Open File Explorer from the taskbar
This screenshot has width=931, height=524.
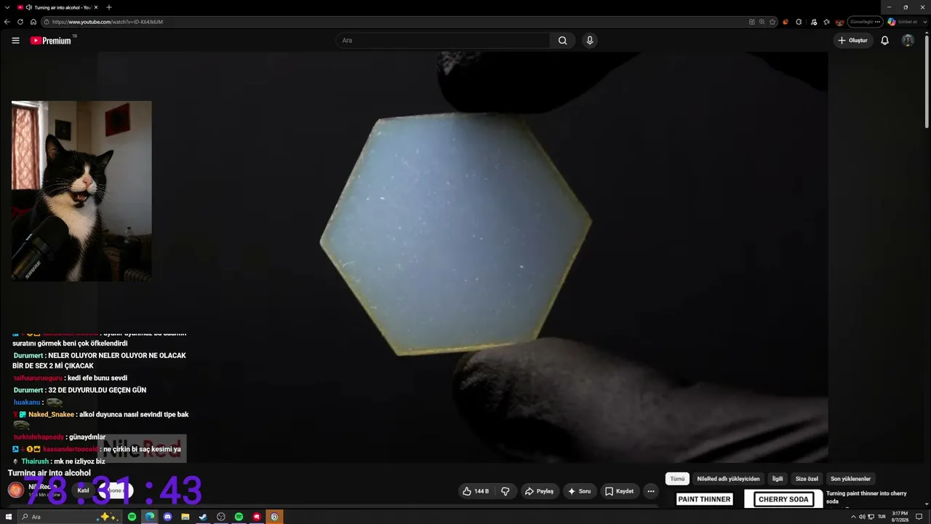185,517
